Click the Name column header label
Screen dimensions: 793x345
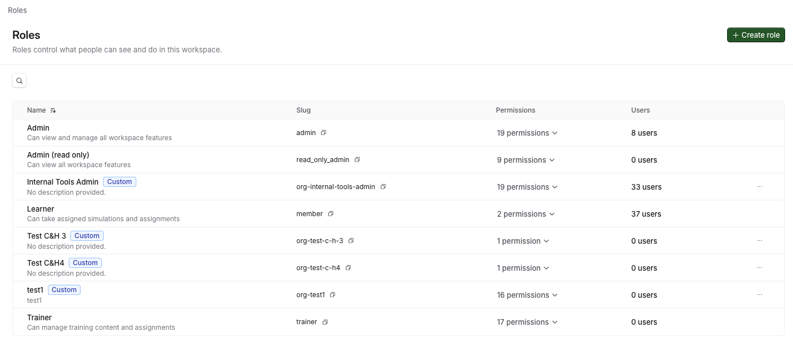tap(37, 110)
